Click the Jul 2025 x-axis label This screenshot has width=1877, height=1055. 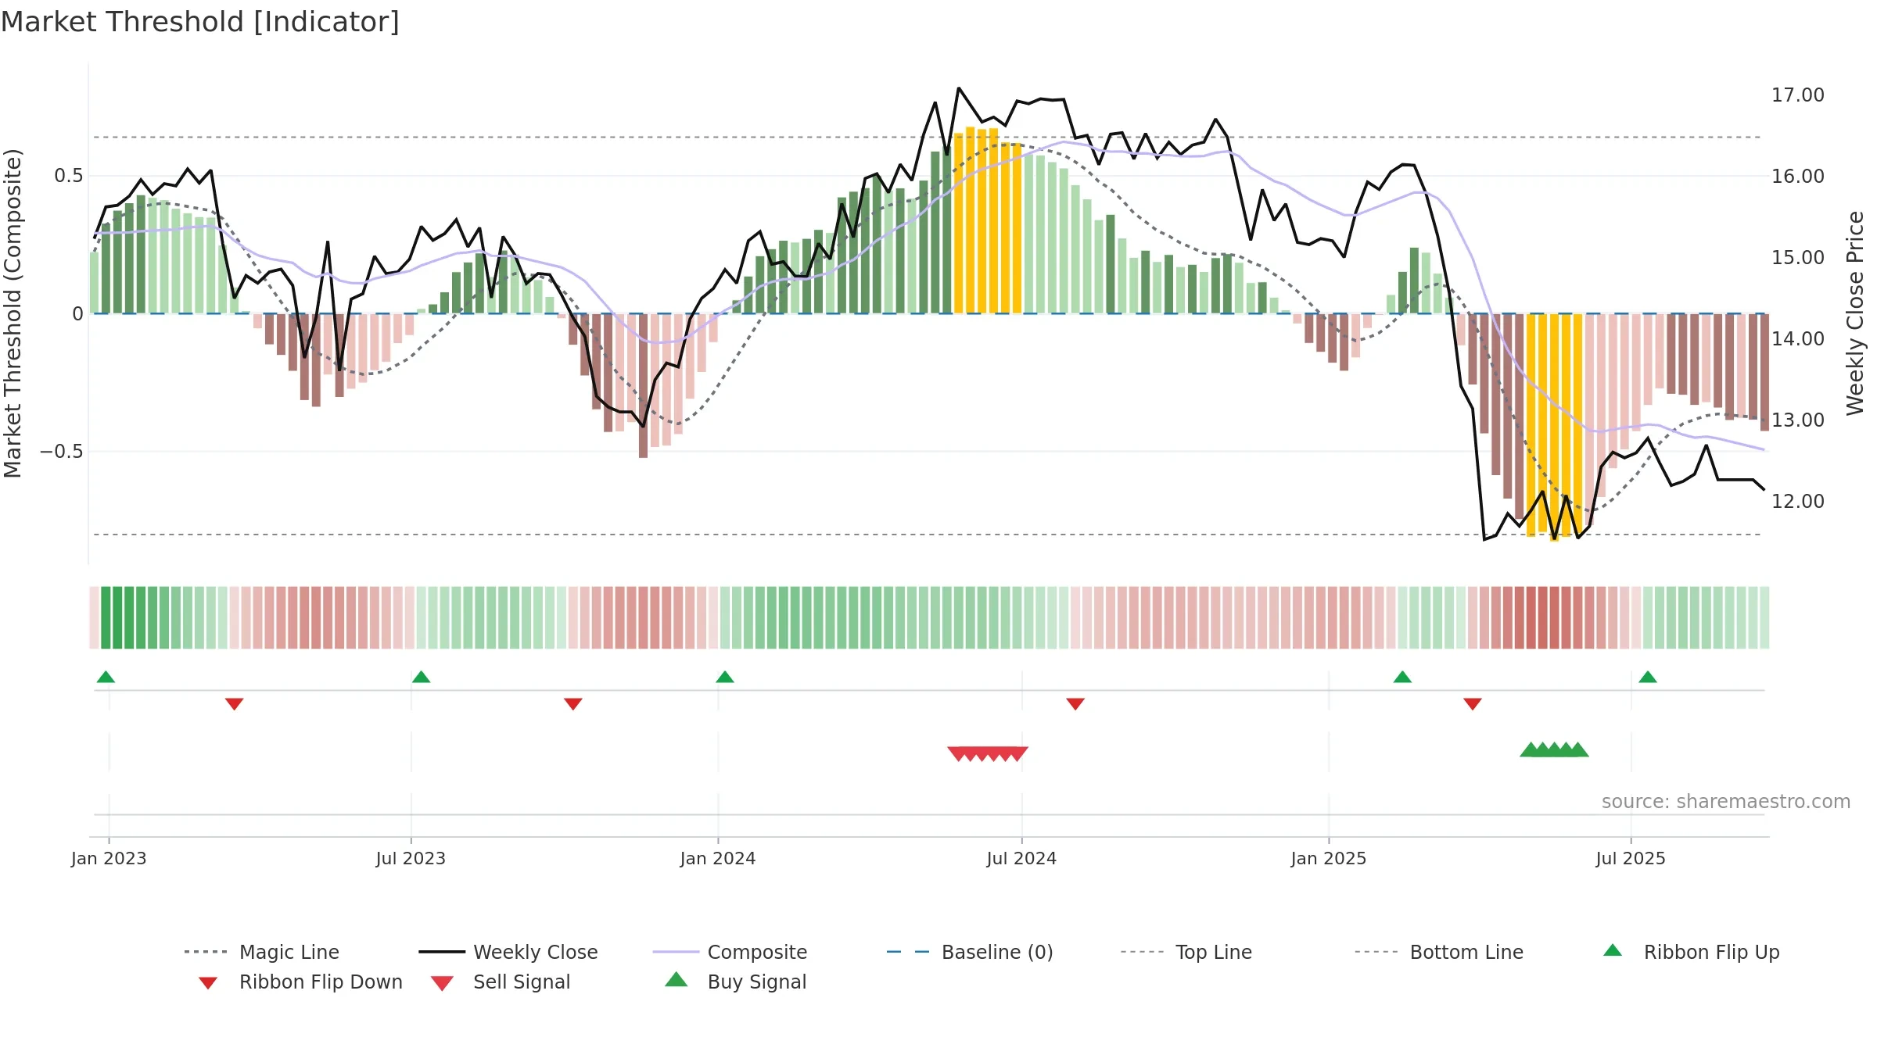pos(1631,858)
